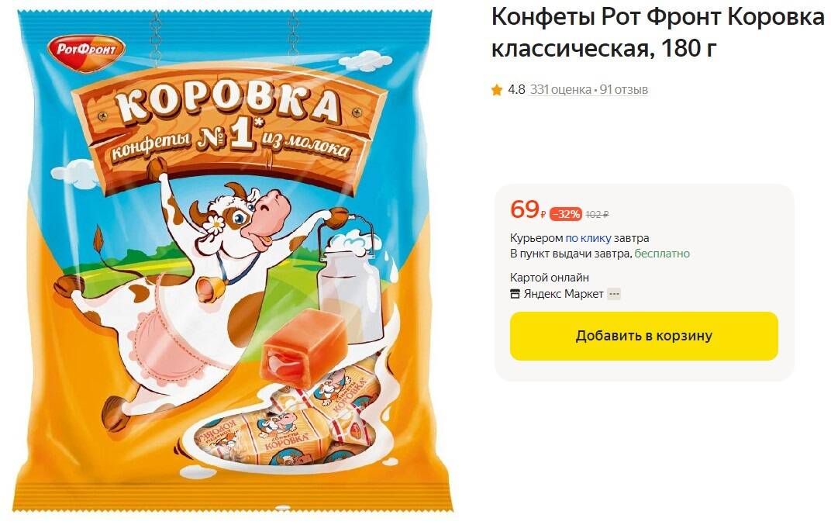Image resolution: width=831 pixels, height=525 pixels.
Task: Click the 4.8 rating score
Action: [516, 90]
